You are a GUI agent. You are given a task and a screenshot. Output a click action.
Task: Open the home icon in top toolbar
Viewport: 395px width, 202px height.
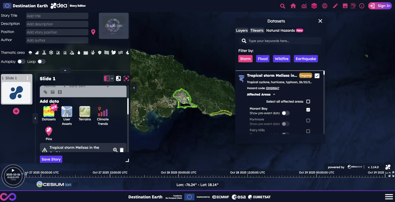(x=293, y=6)
